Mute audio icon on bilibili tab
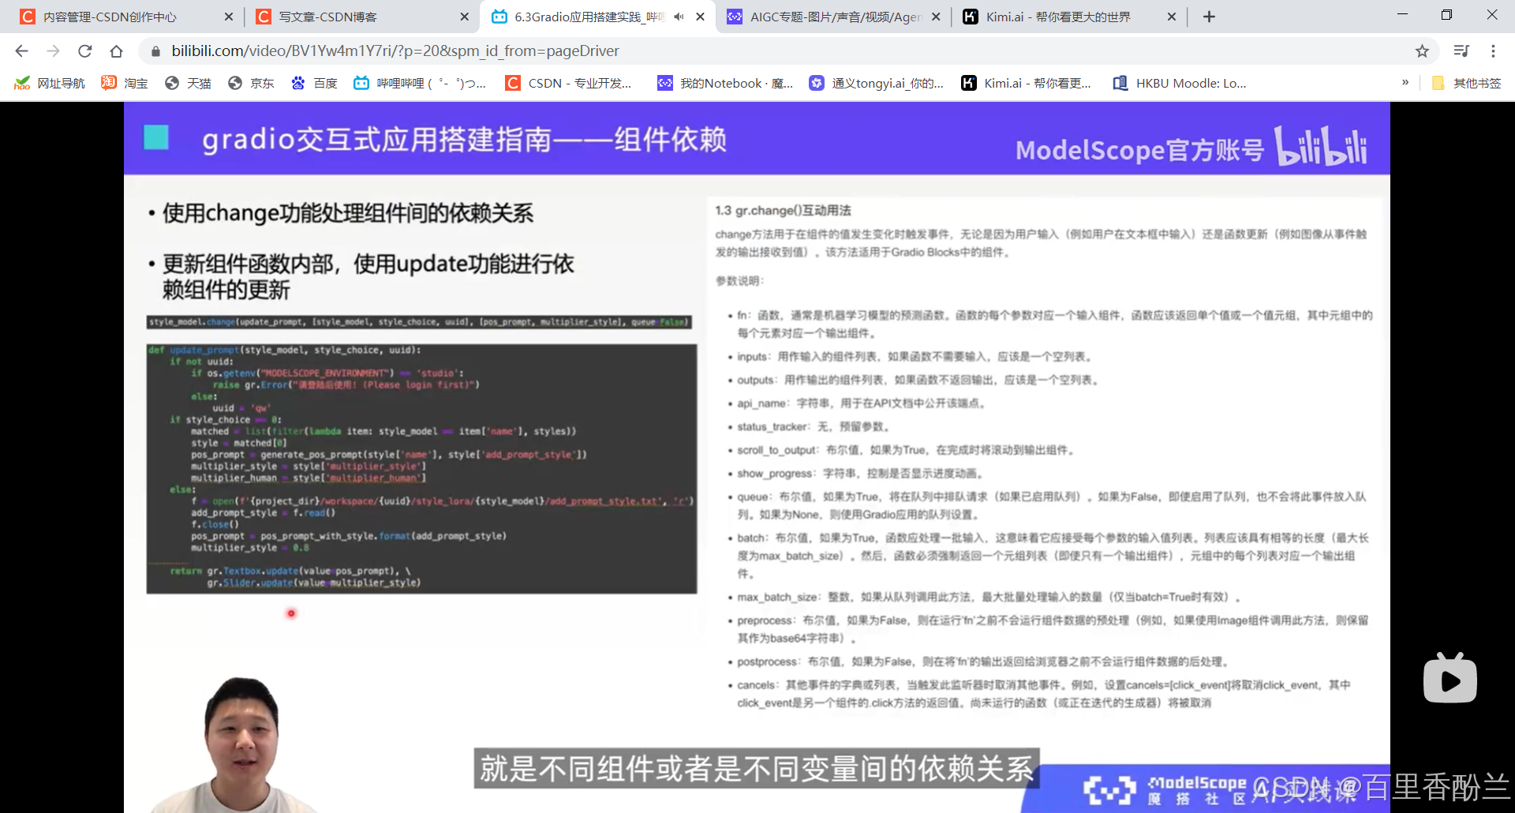 pos(679,17)
